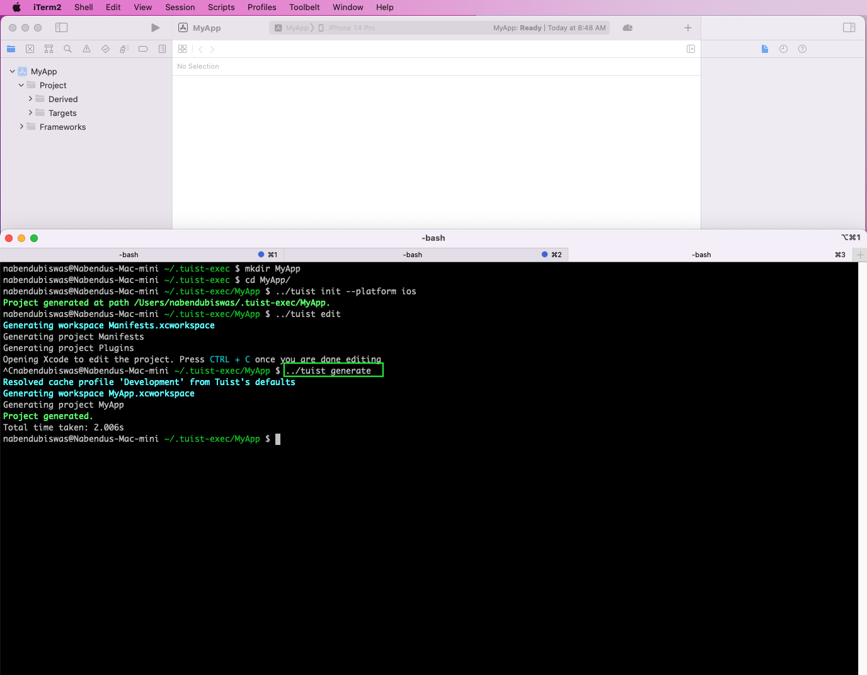Open the Breakpoint navigator icon

point(143,49)
